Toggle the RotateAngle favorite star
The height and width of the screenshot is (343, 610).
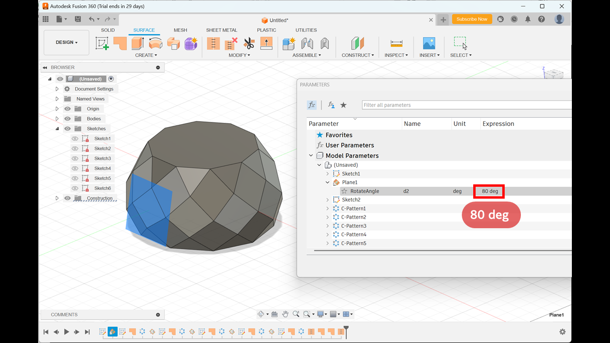point(344,191)
